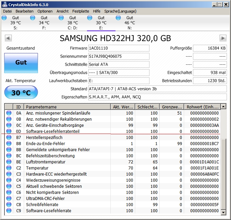Click the Standard field ATA/ATAPI-7
The width and height of the screenshot is (231, 220).
[158, 89]
